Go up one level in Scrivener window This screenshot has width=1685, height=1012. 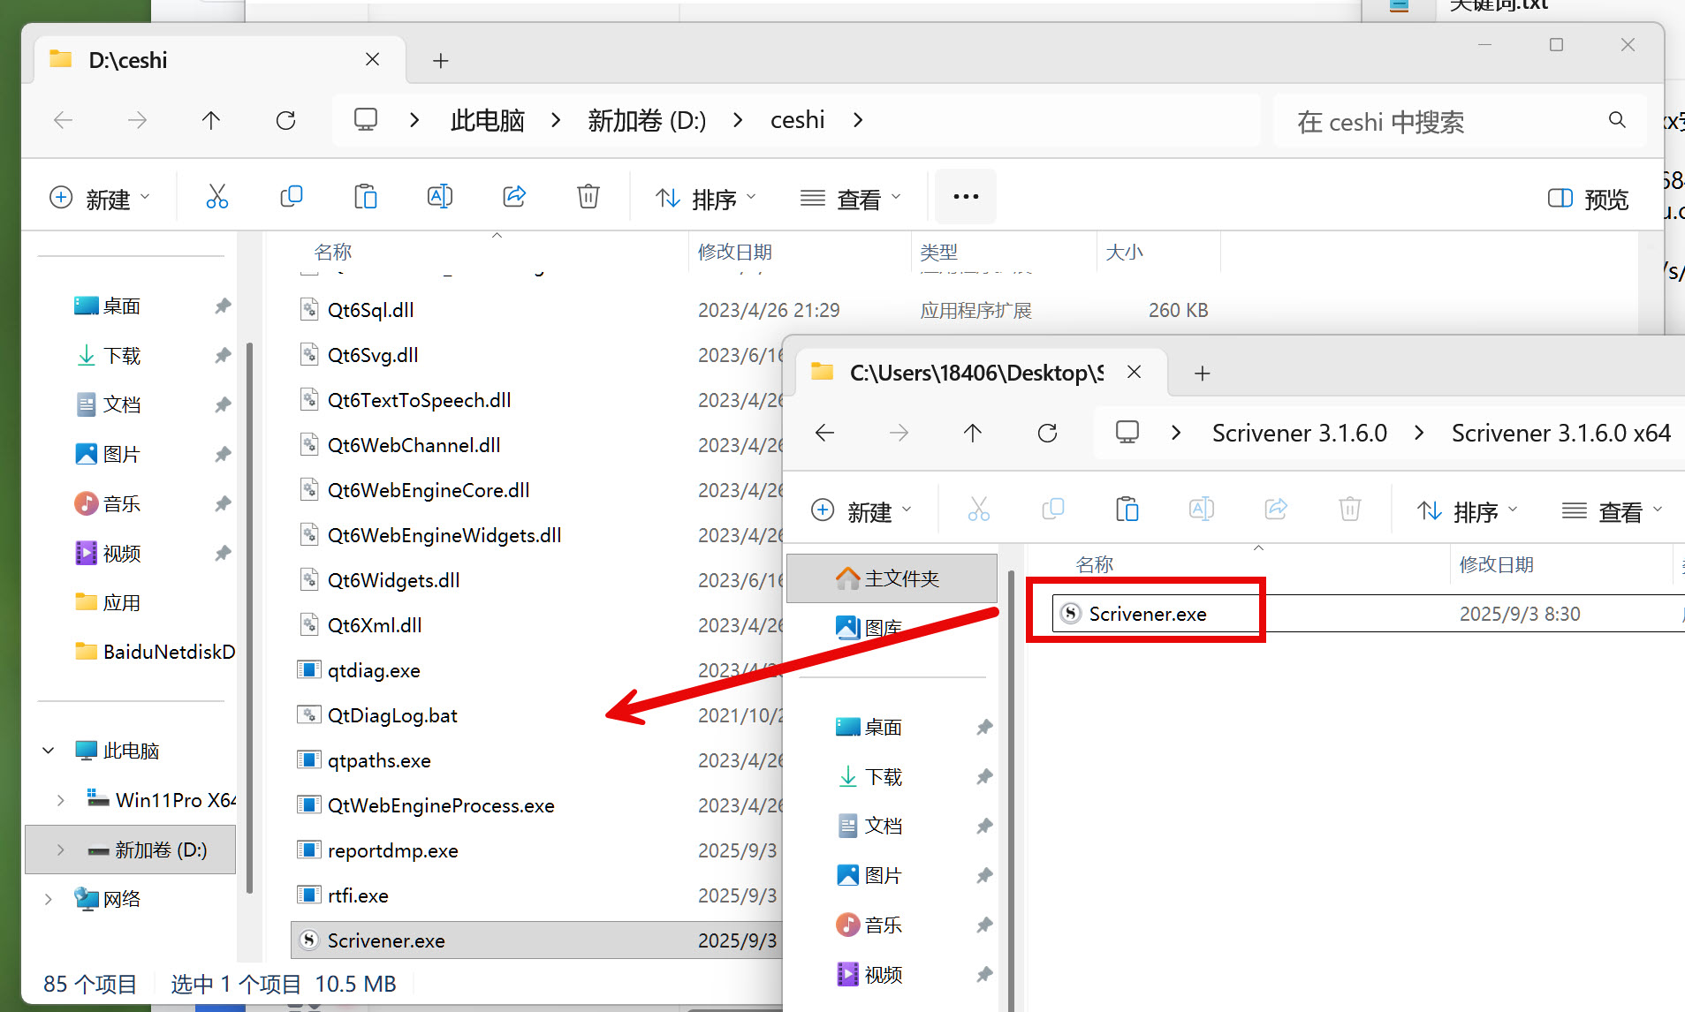(972, 433)
